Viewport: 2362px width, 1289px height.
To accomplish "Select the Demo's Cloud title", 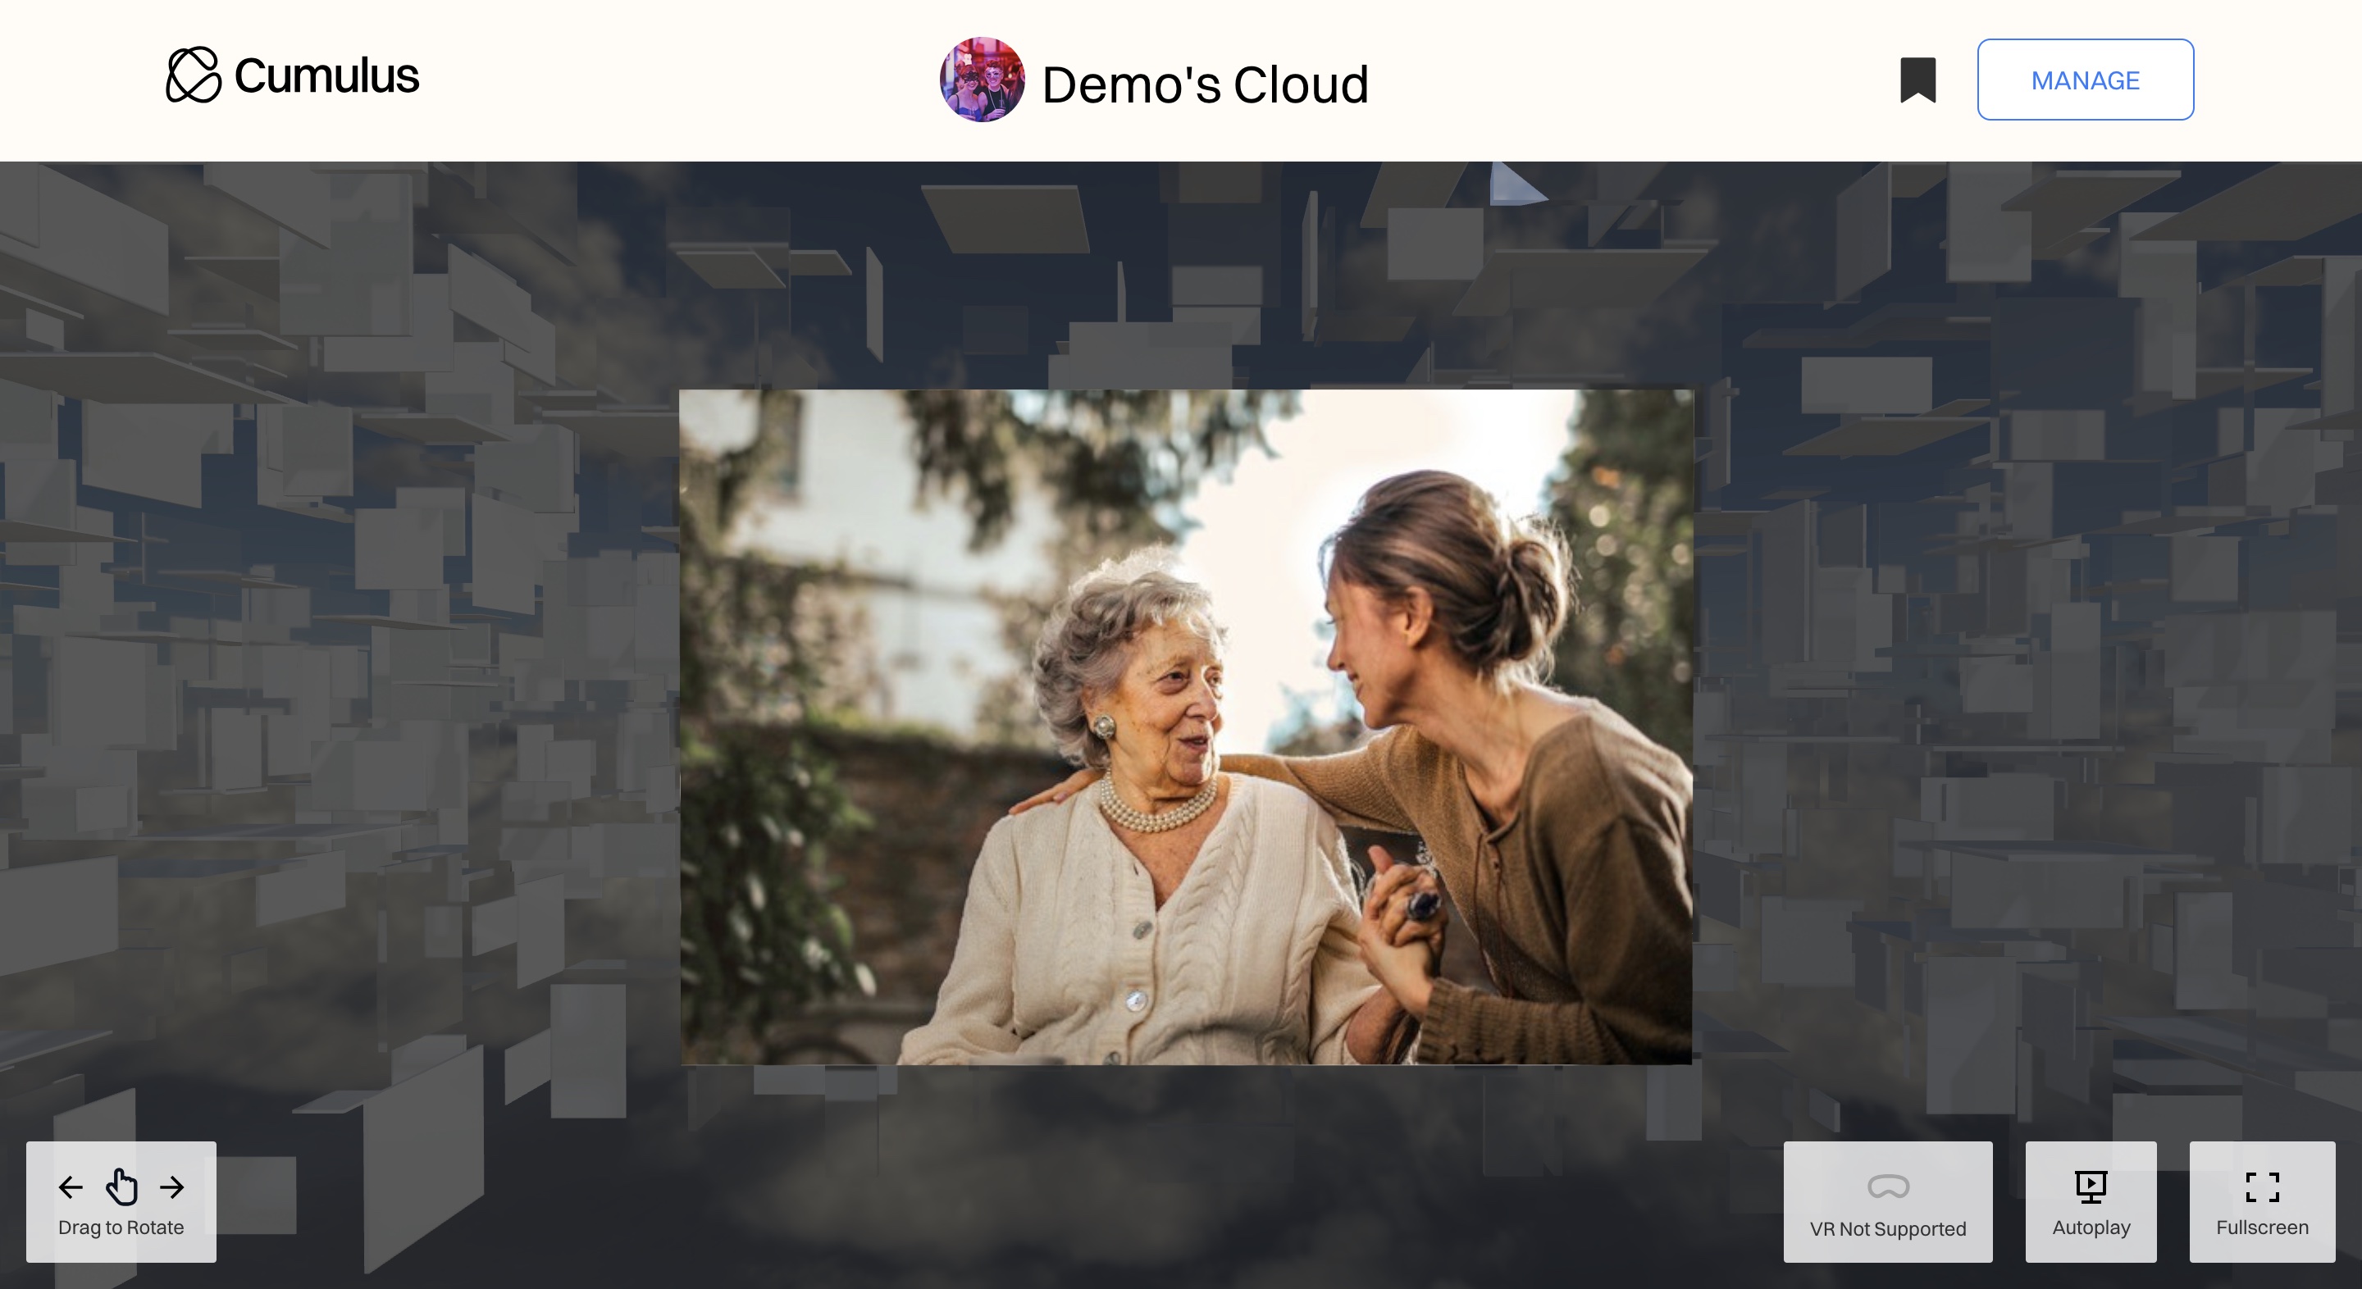I will (1204, 84).
